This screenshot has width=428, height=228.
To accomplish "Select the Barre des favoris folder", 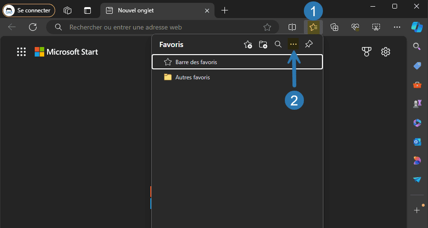I will click(x=237, y=62).
